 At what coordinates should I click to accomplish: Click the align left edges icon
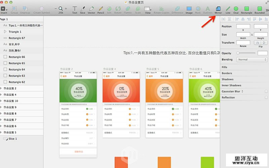click(237, 19)
